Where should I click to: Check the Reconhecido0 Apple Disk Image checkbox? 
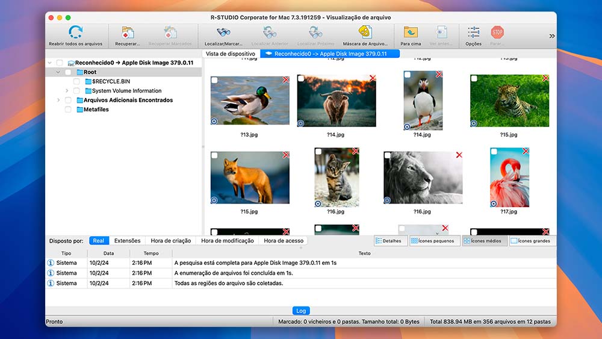tap(60, 63)
